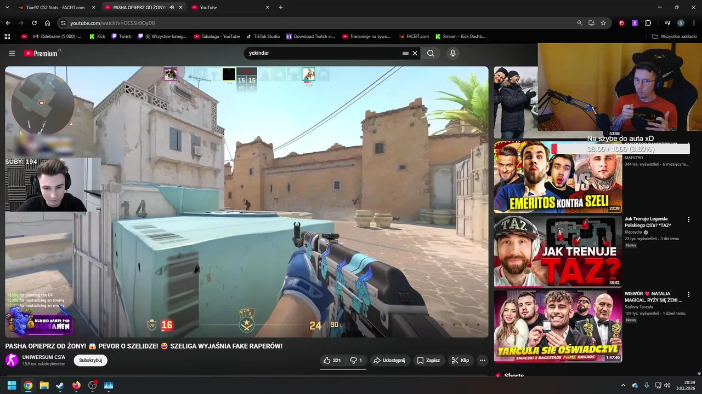Click the address bar URL
702x394 pixels.
(x=112, y=23)
